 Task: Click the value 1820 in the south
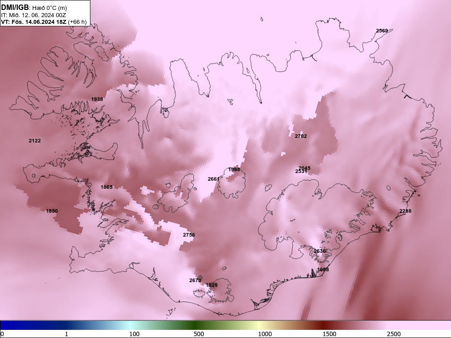(212, 285)
